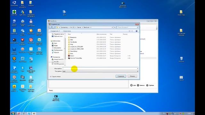The width and height of the screenshot is (205, 115).
Task: Select Documents (Документы) in navigation pane
Action: [56, 48]
